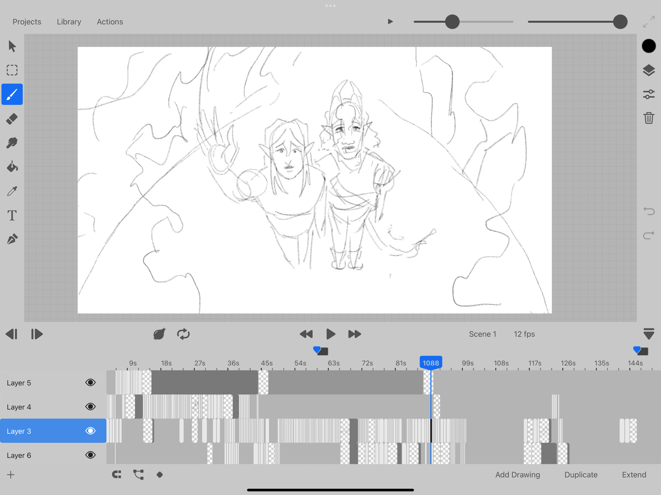This screenshot has height=495, width=661.
Task: Open the Actions menu
Action: click(x=110, y=22)
